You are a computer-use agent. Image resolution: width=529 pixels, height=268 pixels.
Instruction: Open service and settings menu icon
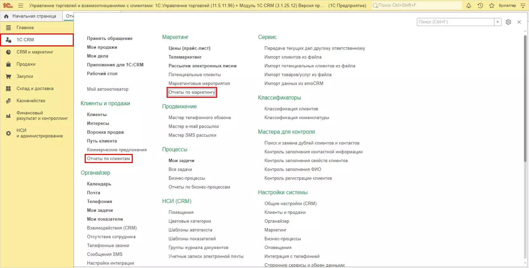click(x=523, y=5)
